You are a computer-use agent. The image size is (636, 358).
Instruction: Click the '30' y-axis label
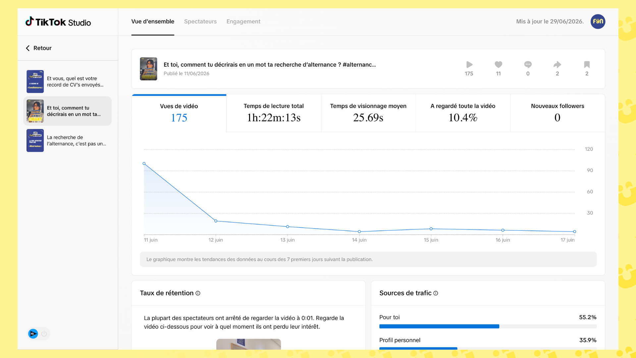click(590, 213)
